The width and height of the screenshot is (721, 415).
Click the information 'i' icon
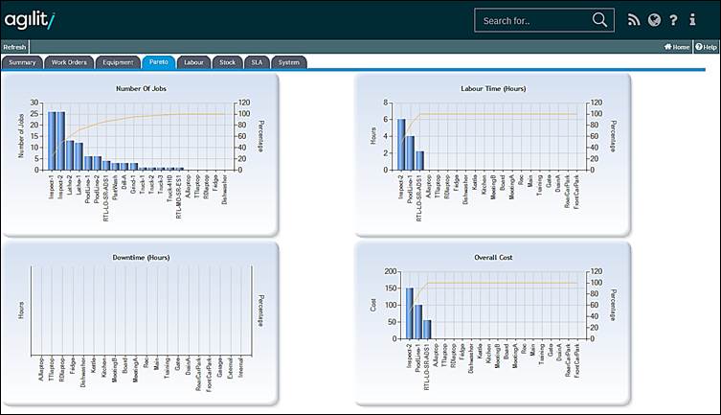click(x=692, y=20)
